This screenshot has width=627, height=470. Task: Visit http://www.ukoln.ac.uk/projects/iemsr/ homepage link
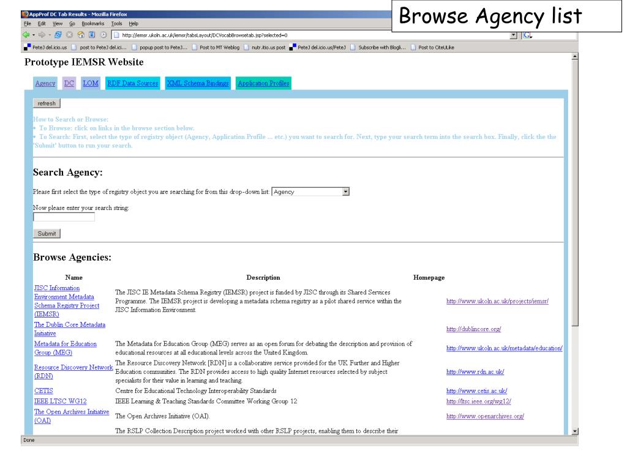(497, 301)
